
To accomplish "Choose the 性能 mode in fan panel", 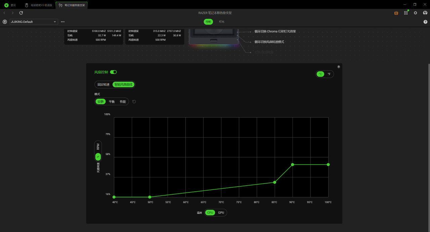I will [123, 102].
